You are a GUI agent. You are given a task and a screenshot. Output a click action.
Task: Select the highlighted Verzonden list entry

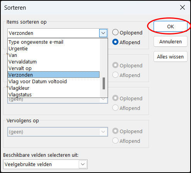click(x=54, y=75)
